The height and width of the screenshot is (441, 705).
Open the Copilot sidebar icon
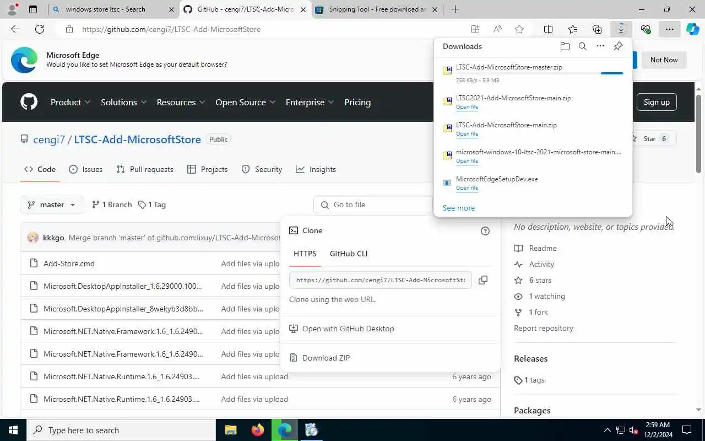click(x=693, y=29)
